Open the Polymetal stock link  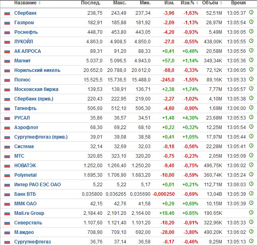[25, 175]
